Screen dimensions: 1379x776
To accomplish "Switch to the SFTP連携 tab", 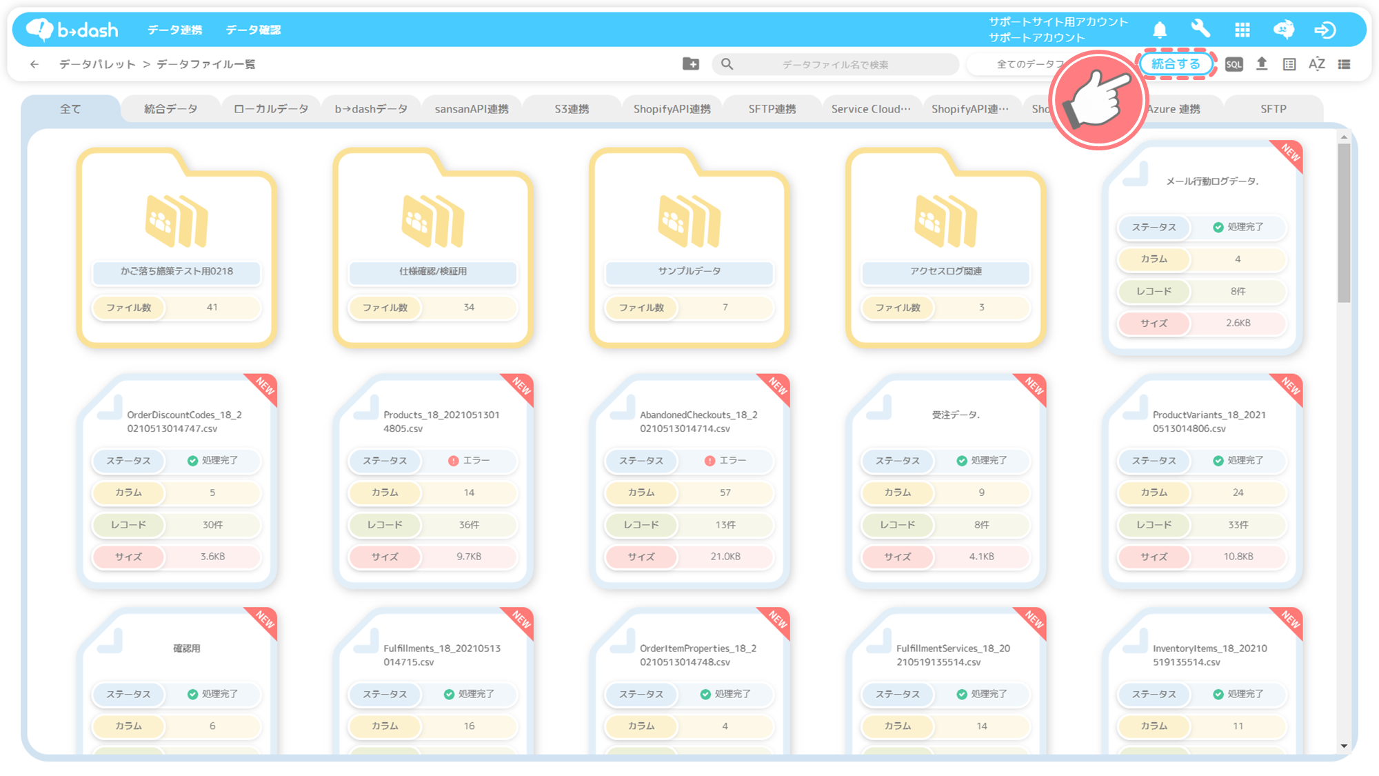I will point(772,109).
